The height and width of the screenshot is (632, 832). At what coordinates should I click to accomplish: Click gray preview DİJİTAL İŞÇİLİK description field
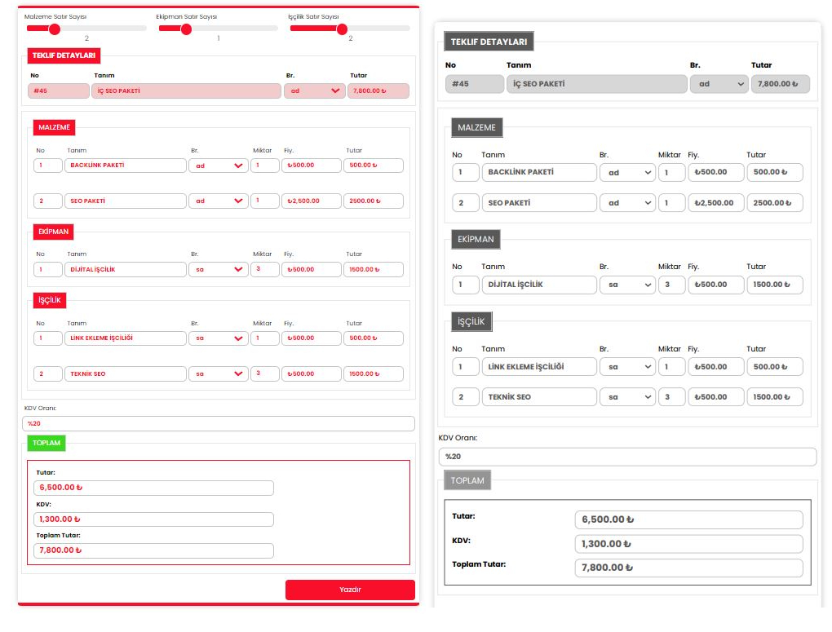pyautogui.click(x=539, y=285)
